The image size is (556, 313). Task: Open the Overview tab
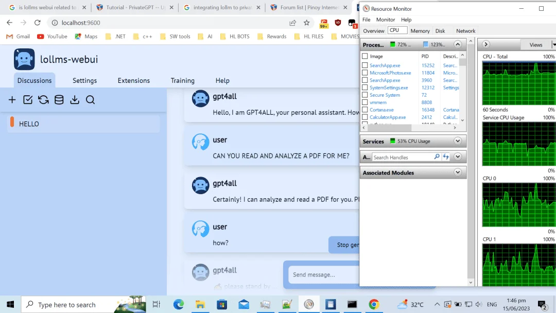(x=373, y=31)
